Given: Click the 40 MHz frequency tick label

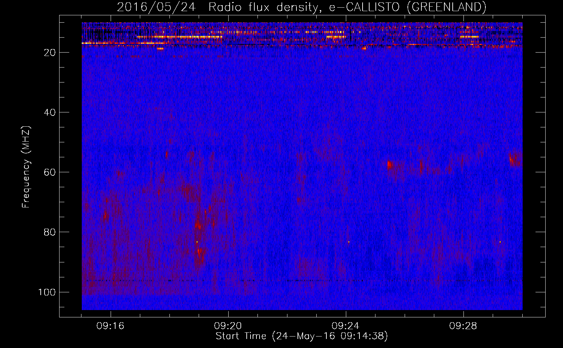Looking at the screenshot, I should [50, 112].
